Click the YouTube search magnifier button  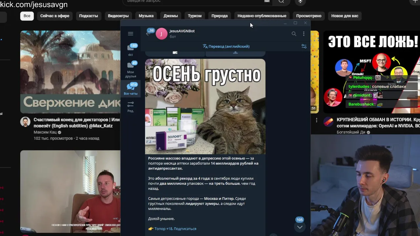[x=281, y=2]
